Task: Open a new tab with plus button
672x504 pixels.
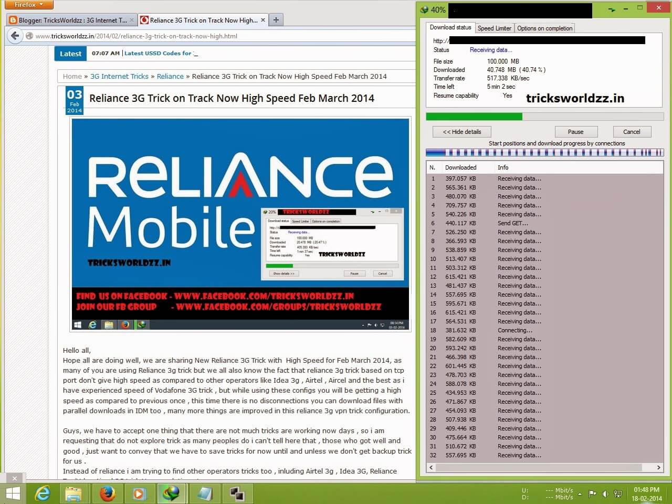Action: (276, 20)
